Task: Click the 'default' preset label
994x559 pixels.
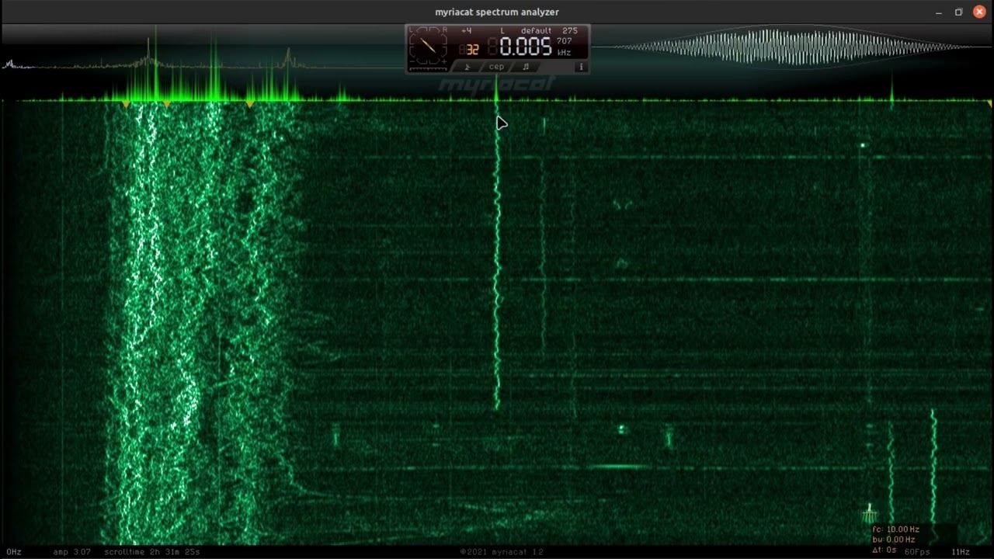Action: 537,31
